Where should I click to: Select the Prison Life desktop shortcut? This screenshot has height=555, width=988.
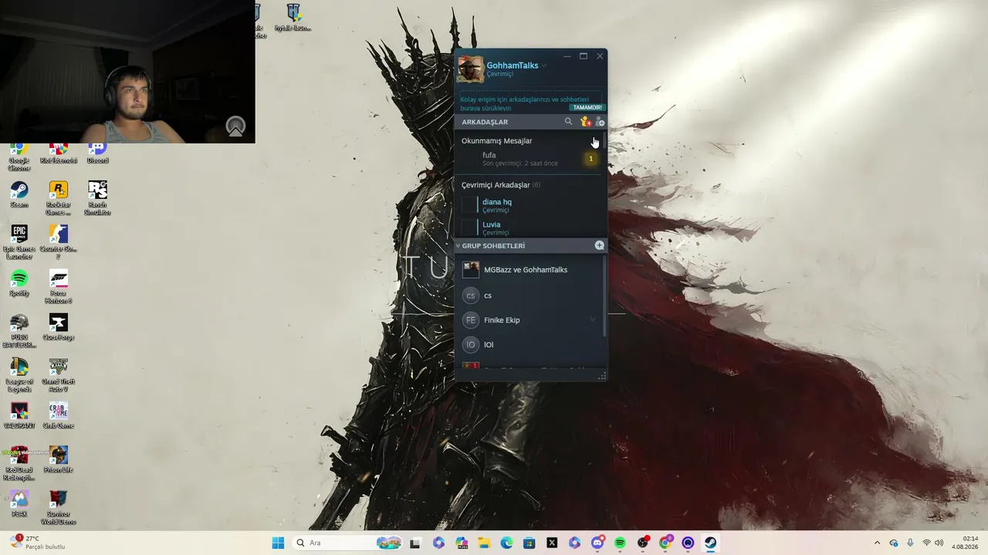pyautogui.click(x=58, y=459)
